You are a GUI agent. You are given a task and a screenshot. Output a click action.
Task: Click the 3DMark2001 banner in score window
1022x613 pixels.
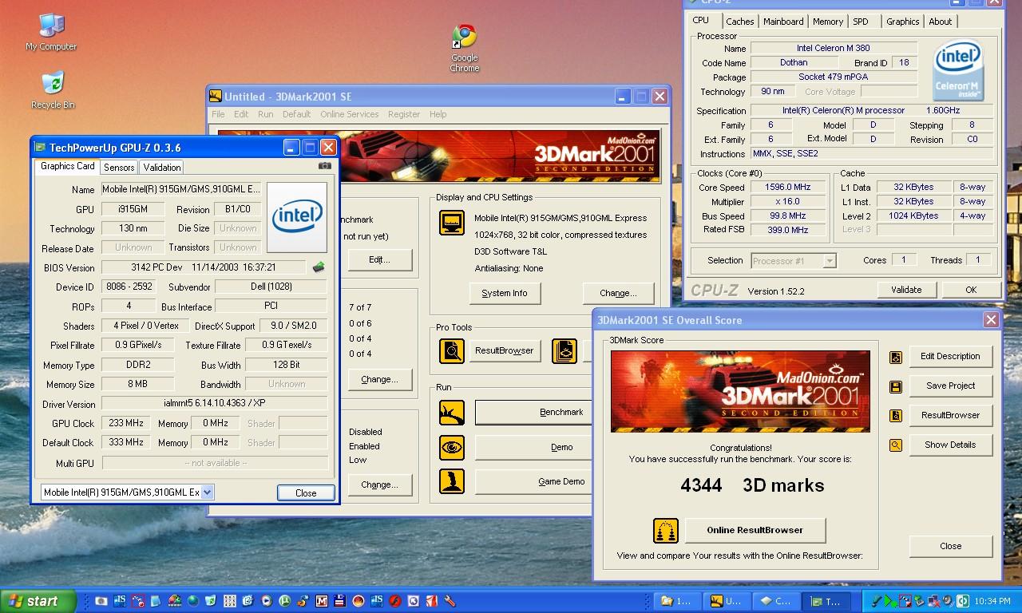(x=740, y=391)
